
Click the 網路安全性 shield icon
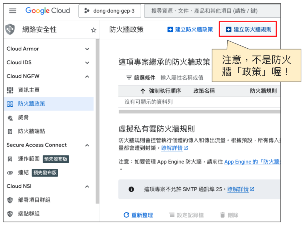(10, 29)
